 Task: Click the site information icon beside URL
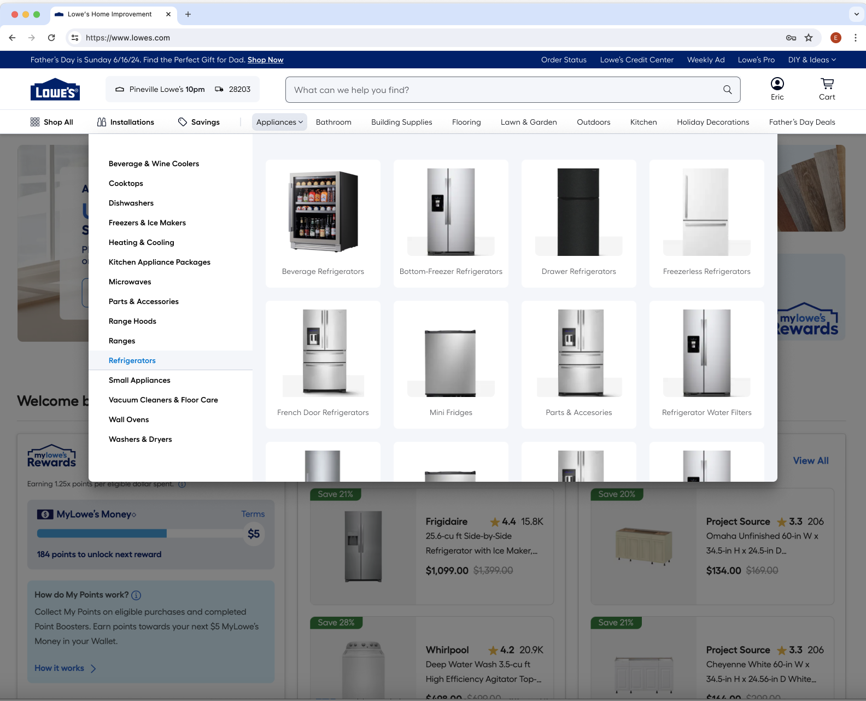click(x=75, y=38)
